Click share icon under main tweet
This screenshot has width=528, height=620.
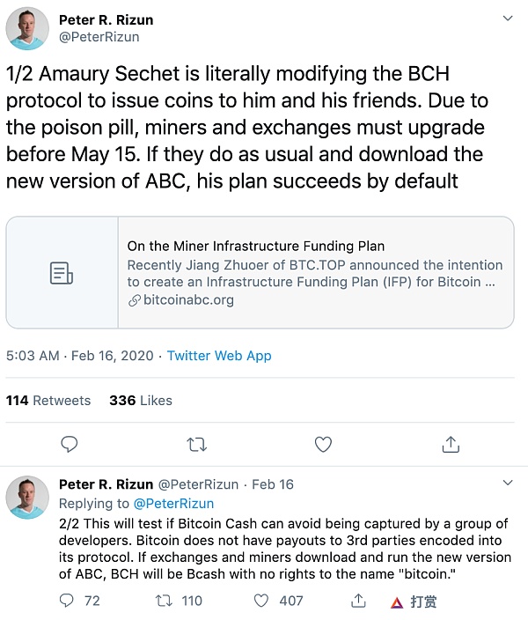[x=450, y=443]
